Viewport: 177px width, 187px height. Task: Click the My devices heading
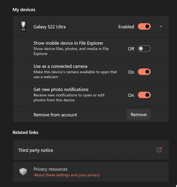click(x=24, y=10)
